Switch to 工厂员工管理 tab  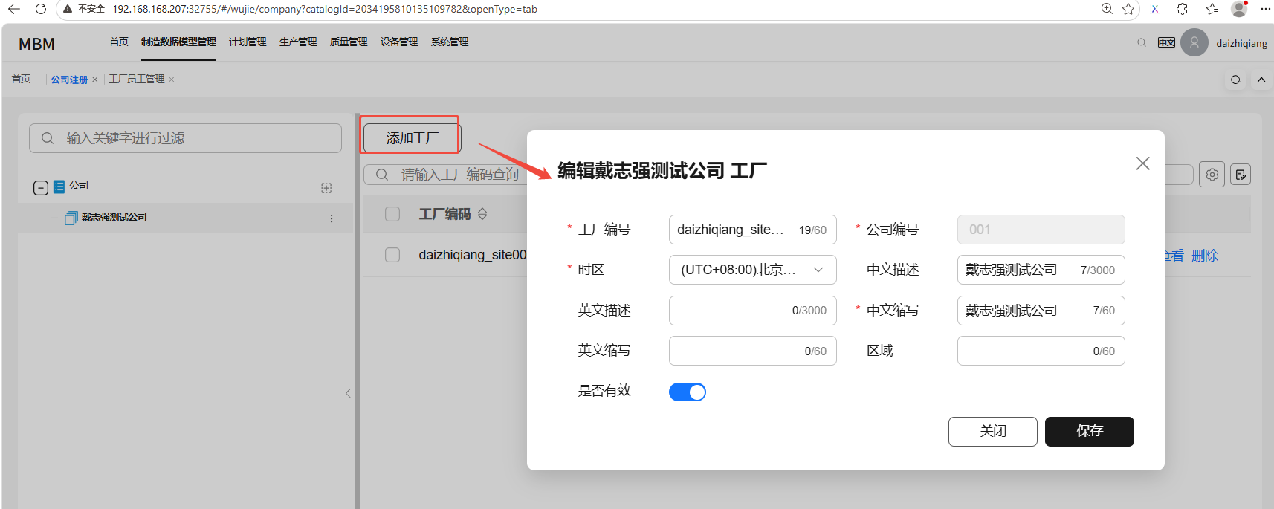tap(137, 79)
